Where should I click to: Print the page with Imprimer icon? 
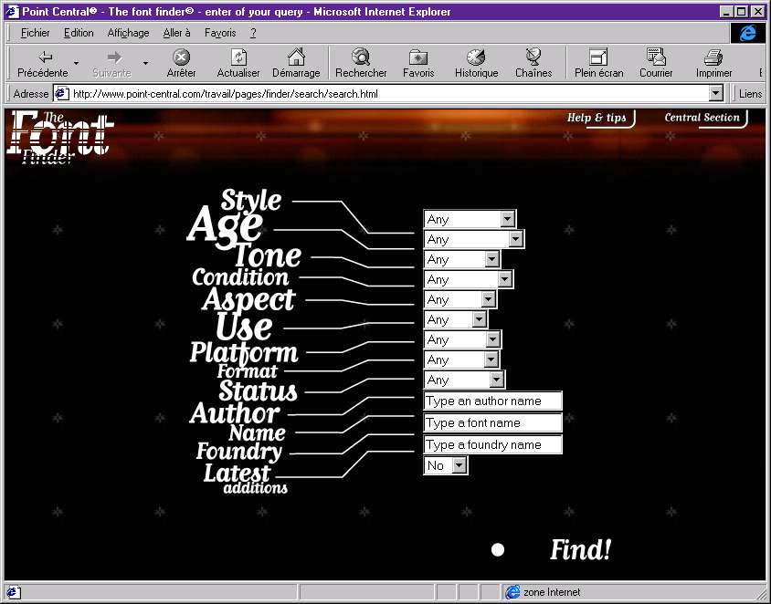[x=713, y=57]
